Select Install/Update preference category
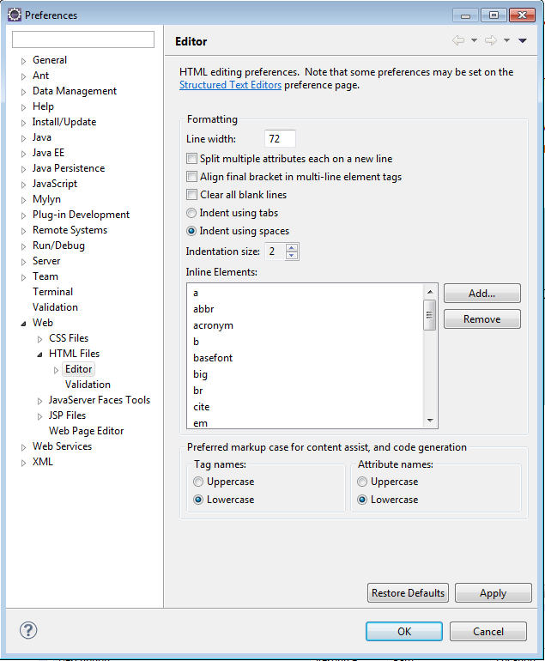 click(x=64, y=122)
